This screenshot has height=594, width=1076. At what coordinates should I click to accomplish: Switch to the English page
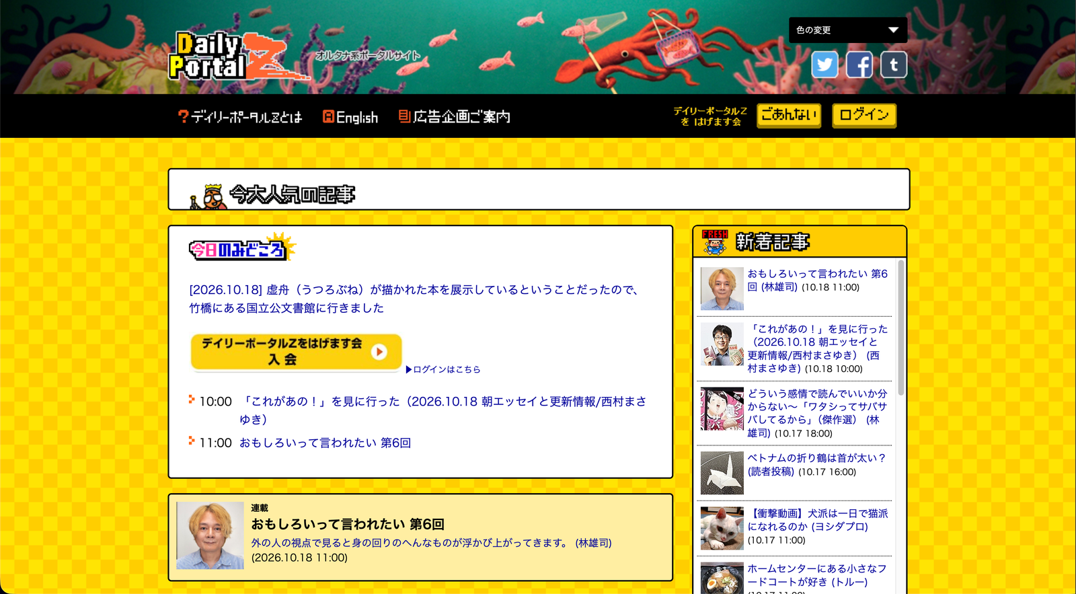click(x=350, y=117)
